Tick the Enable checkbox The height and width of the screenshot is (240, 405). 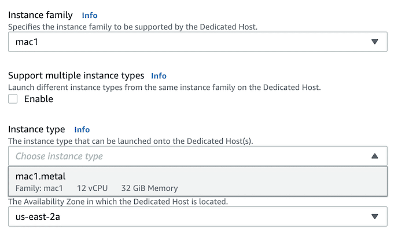(x=13, y=99)
